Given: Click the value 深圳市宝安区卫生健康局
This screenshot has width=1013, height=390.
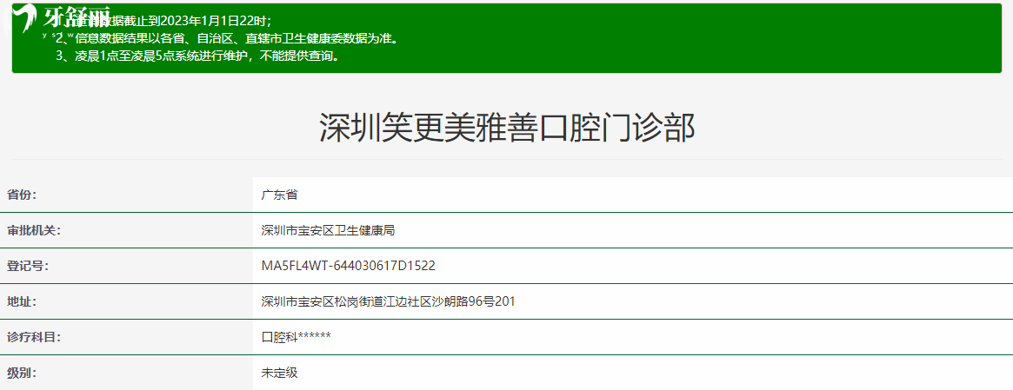Looking at the screenshot, I should pos(328,230).
